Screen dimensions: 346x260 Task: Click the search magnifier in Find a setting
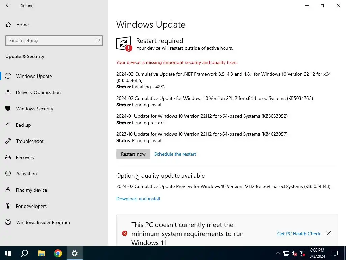coord(98,41)
